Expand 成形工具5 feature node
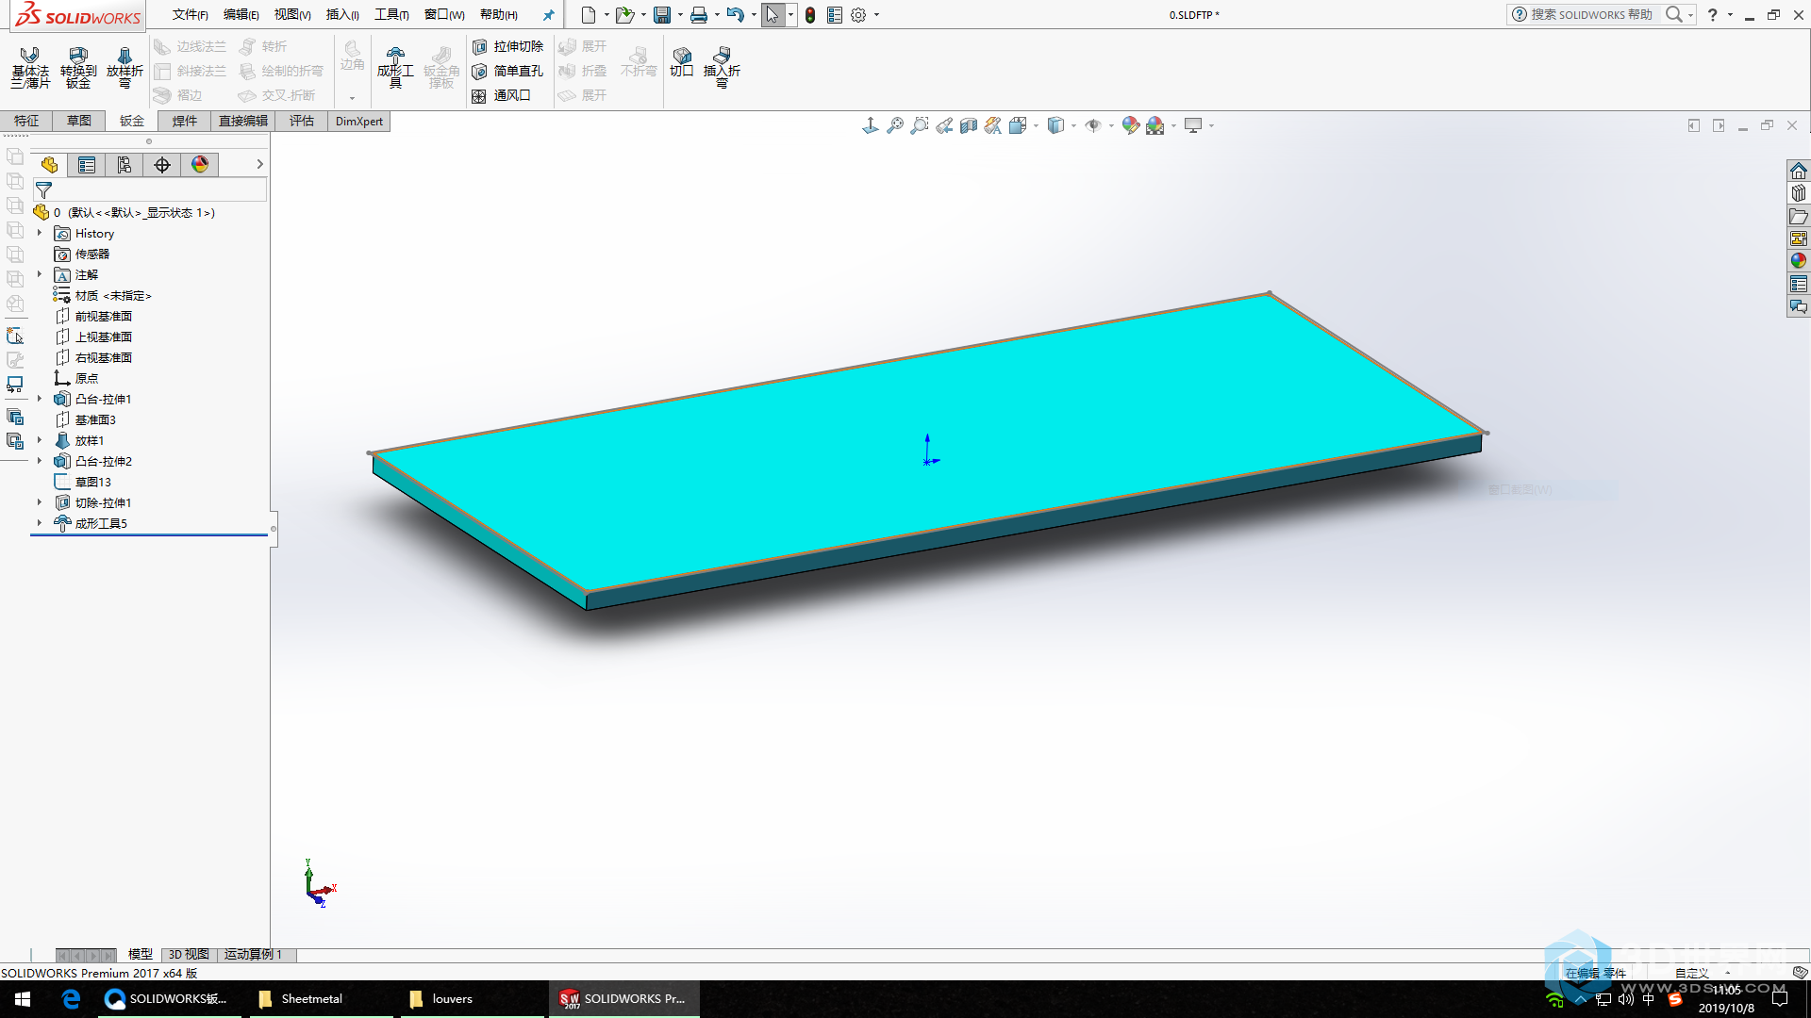The image size is (1811, 1018). tap(40, 523)
